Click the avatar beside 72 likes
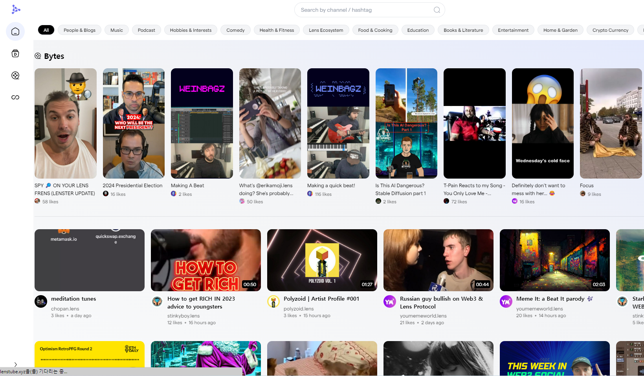 click(x=446, y=201)
